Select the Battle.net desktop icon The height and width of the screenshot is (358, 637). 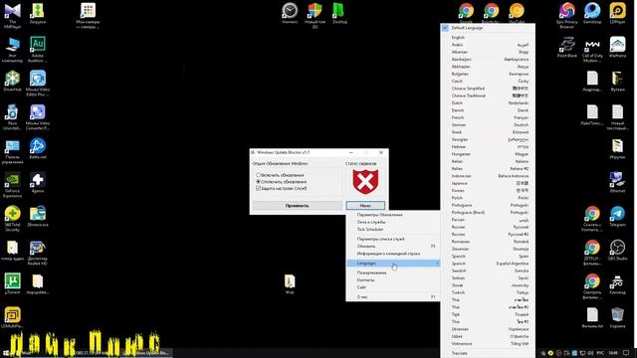[38, 148]
